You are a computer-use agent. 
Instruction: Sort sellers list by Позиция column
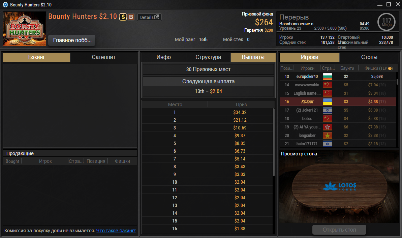pos(96,161)
